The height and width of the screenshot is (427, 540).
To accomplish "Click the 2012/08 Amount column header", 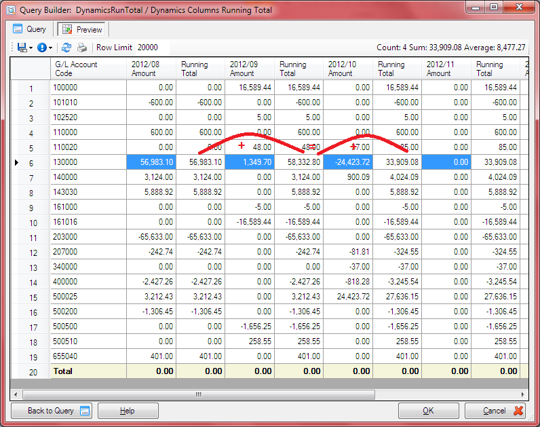I will point(151,69).
